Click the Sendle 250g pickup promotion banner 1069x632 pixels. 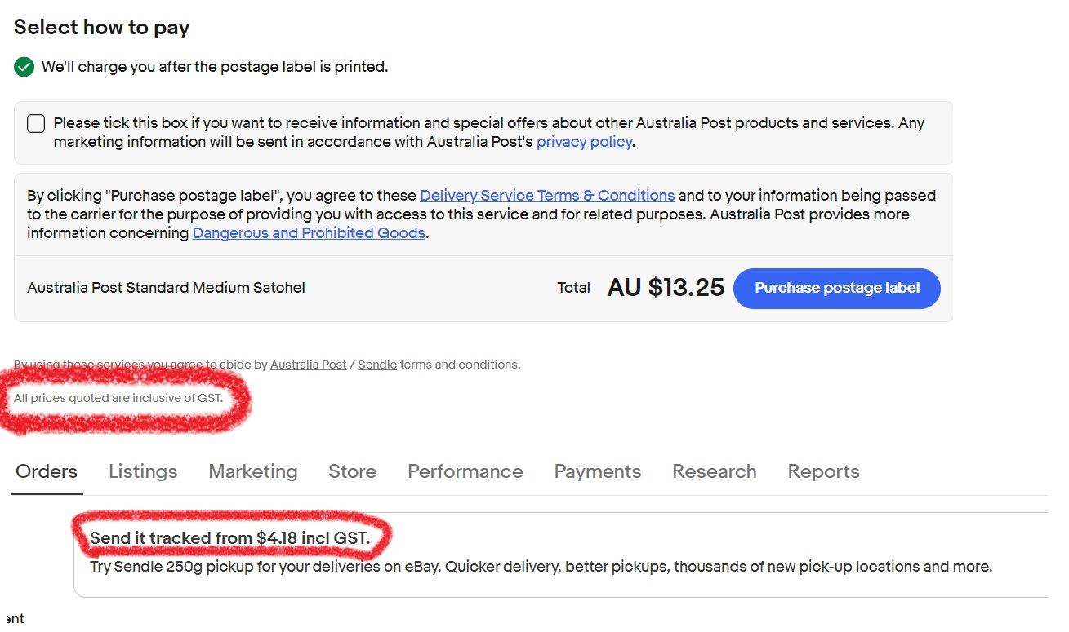coord(541,566)
